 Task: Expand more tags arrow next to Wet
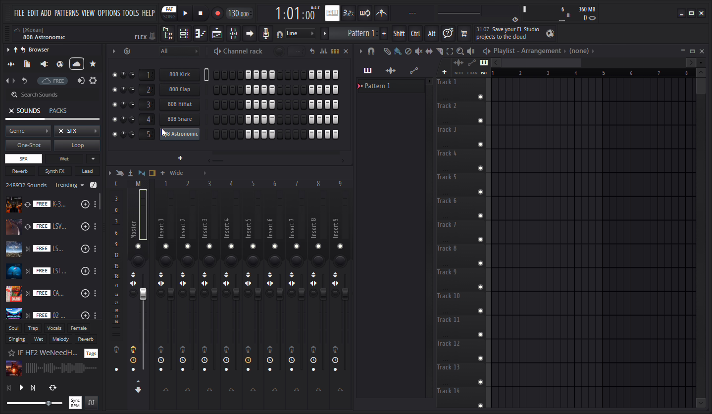(x=93, y=159)
